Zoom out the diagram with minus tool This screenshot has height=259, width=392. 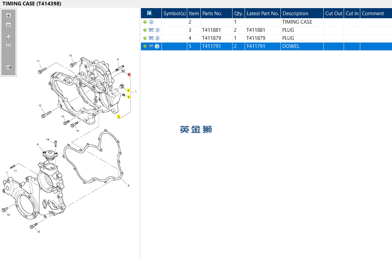click(x=8, y=25)
